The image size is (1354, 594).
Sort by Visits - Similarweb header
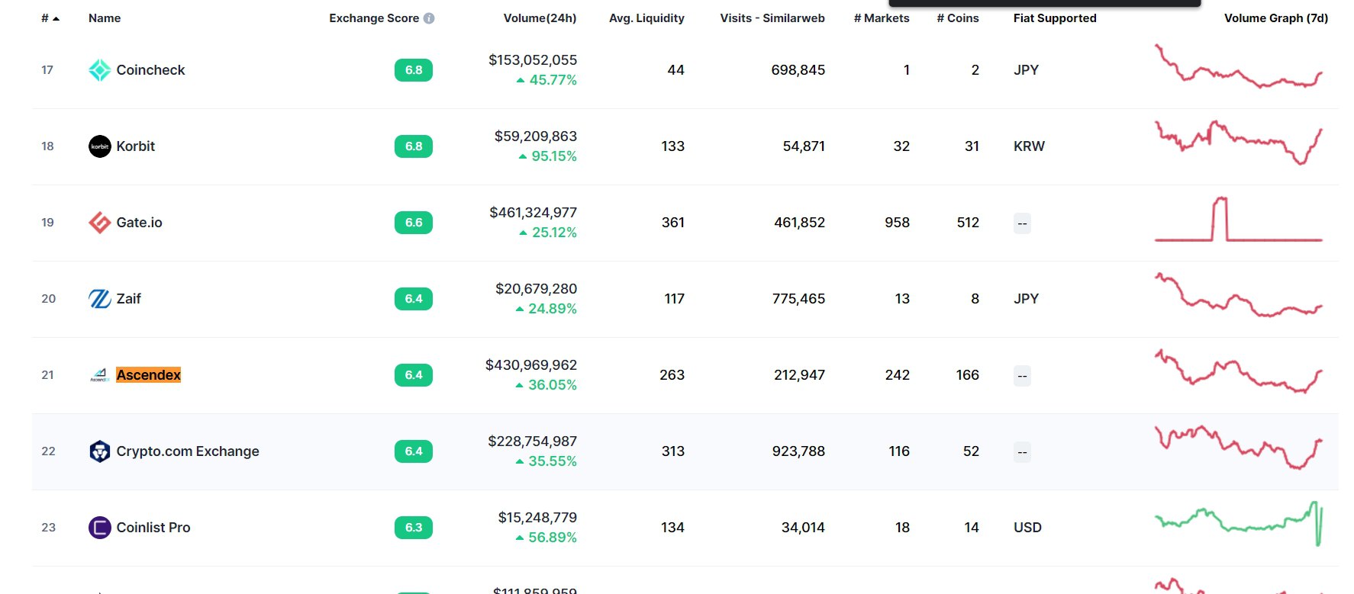click(772, 18)
